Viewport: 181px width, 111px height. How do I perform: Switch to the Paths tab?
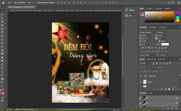(x=151, y=93)
